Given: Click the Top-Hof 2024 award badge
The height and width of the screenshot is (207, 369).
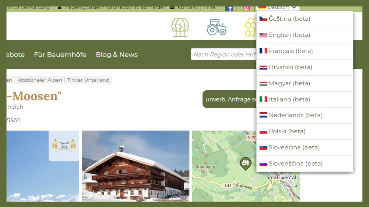Looking at the screenshot, I should pyautogui.click(x=64, y=146).
